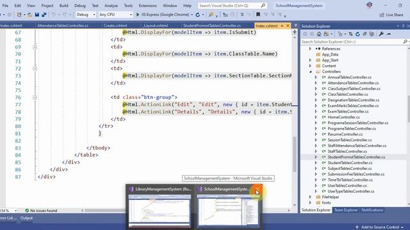
Task: Open the document tabs overflow dropdown
Action: [x=296, y=26]
